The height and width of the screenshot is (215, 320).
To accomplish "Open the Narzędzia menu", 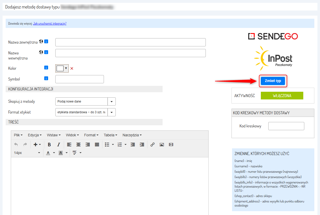I will tap(132, 135).
